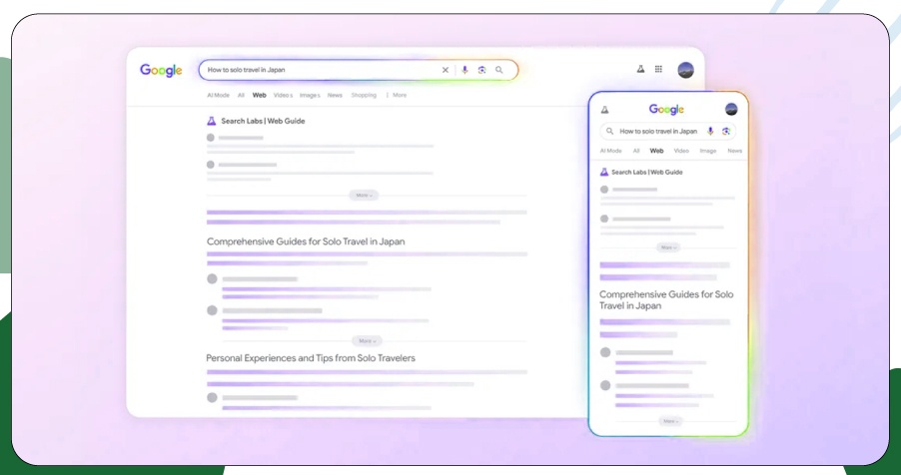Open the News tab on desktop
This screenshot has width=901, height=475.
click(335, 96)
